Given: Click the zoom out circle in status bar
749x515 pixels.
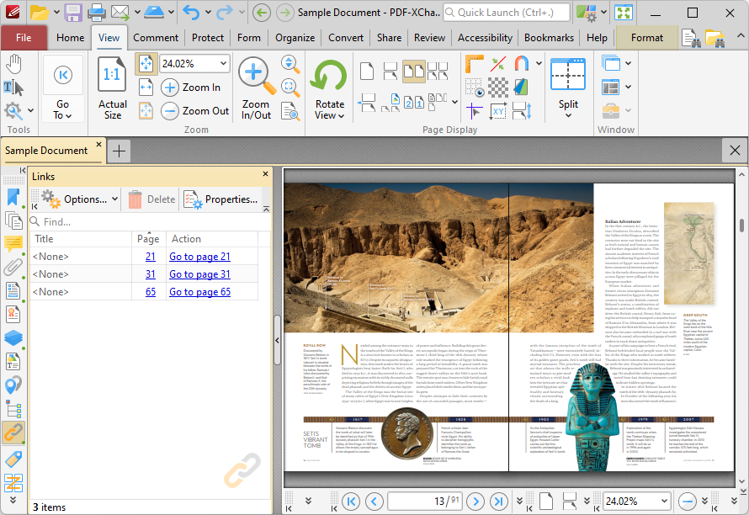Looking at the screenshot, I should [x=687, y=502].
